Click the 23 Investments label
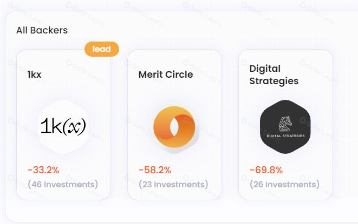The height and width of the screenshot is (224, 358). tap(173, 184)
